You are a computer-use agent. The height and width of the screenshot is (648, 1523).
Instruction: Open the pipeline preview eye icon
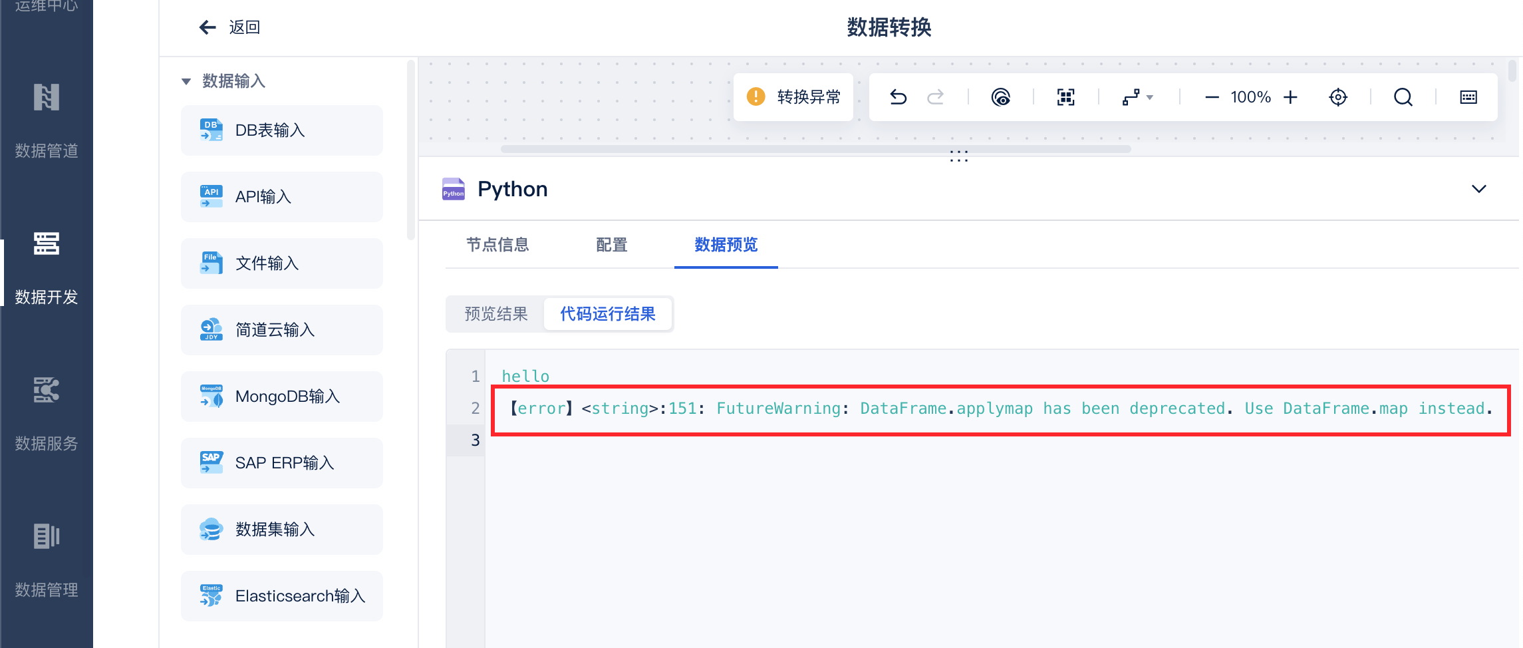1001,96
